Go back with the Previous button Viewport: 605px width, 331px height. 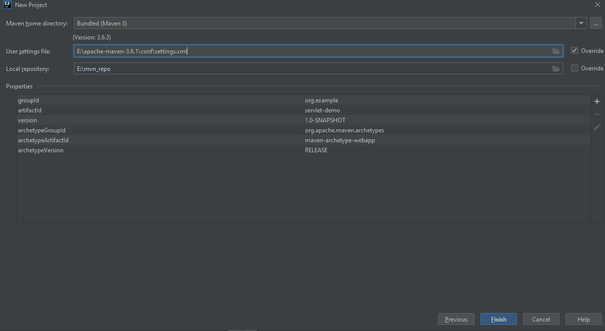click(x=456, y=320)
